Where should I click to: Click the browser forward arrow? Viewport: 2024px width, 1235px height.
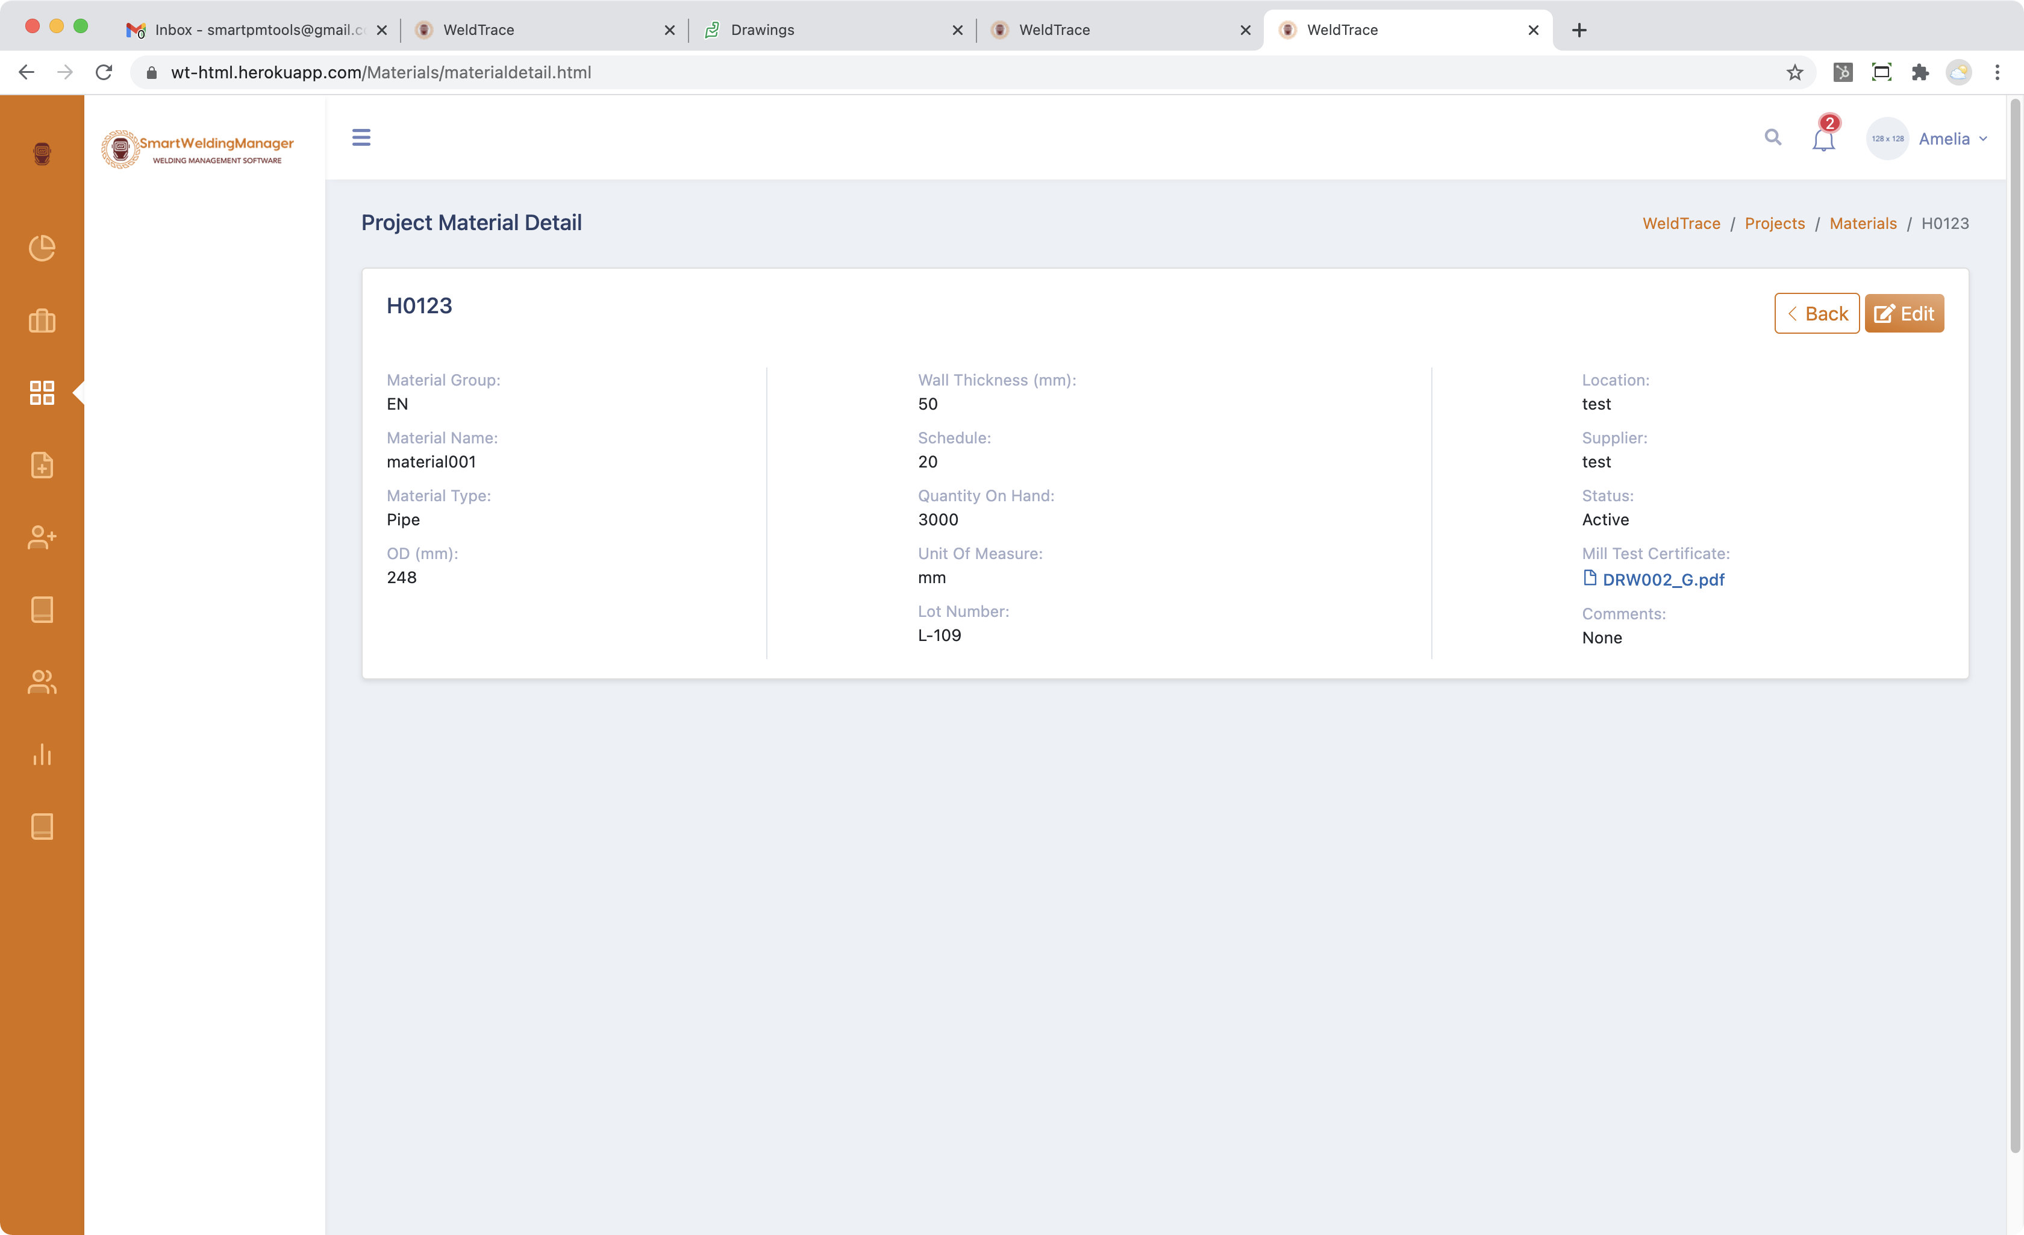(65, 72)
